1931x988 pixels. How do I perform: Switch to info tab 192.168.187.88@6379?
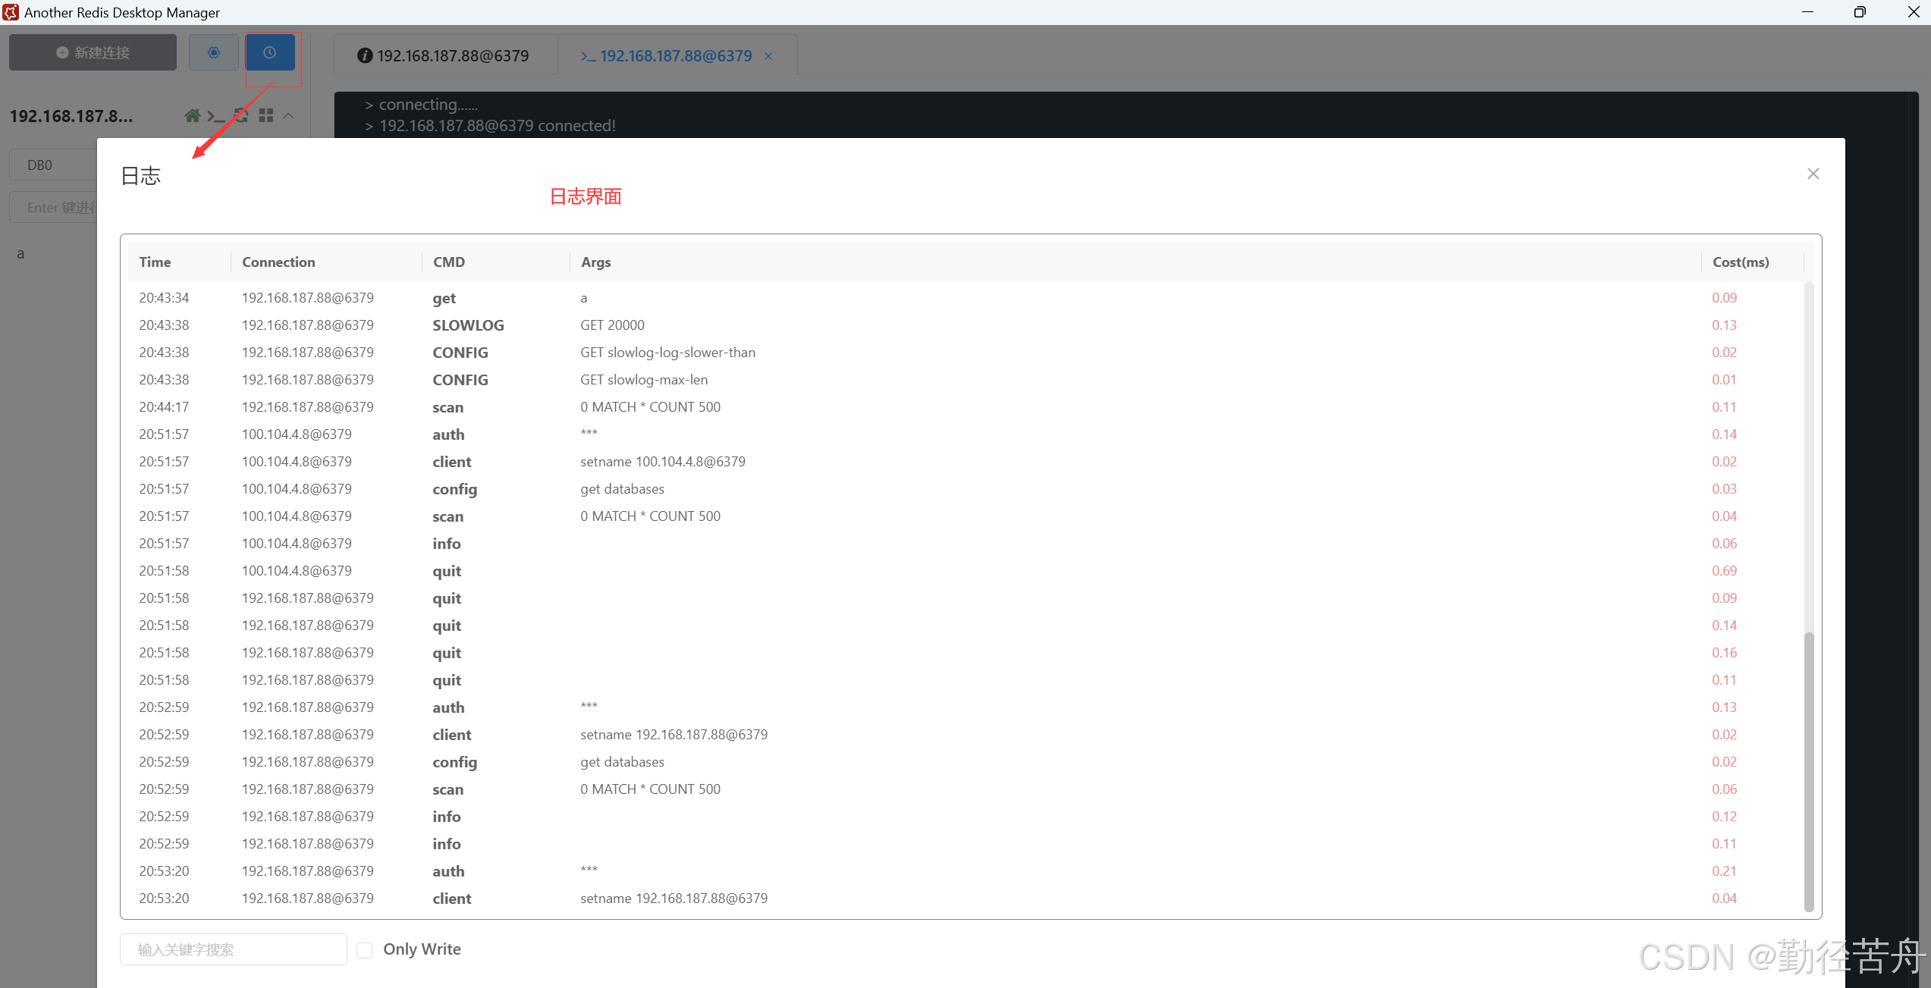(444, 55)
